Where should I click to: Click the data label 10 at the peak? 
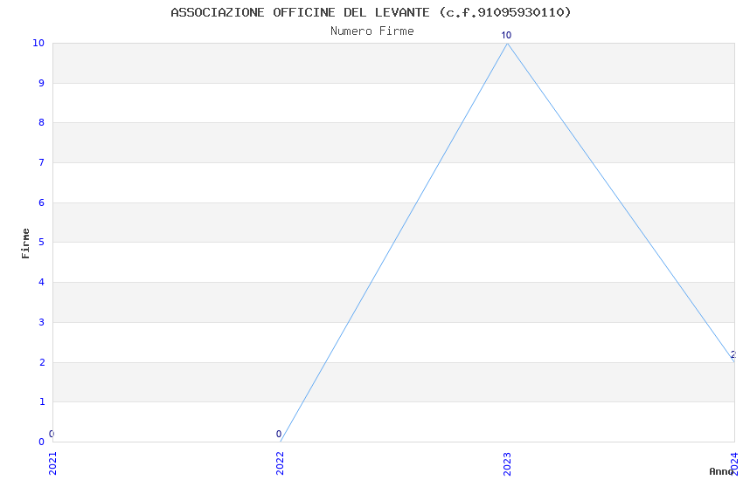[x=506, y=35]
